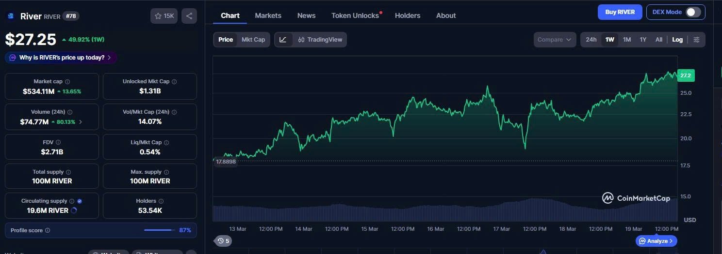This screenshot has height=254, width=722.
Task: Switch to the Markets tab
Action: 268,15
